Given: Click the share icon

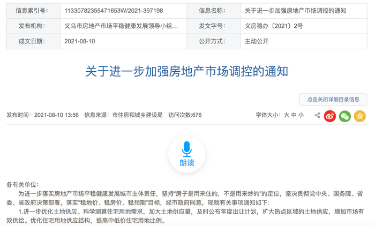Looking at the screenshot, I should (317, 116).
